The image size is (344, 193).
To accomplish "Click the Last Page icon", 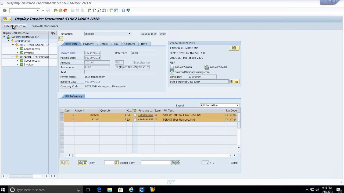I will (x=104, y=10).
